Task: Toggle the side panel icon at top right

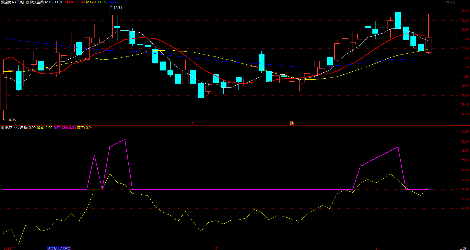Action: pos(453,2)
